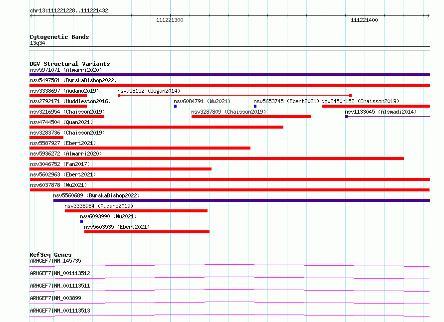Open nsv5653745 (Ebert2021) variant label
The image size is (444, 322).
tap(286, 101)
